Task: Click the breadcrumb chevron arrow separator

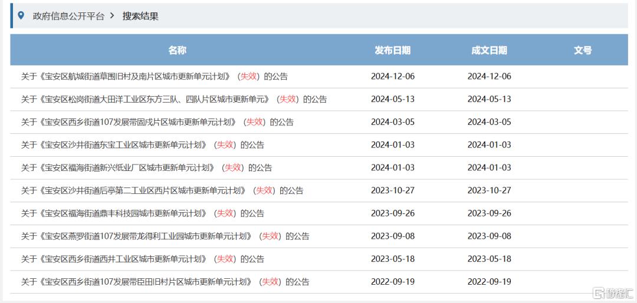Action: coord(112,16)
